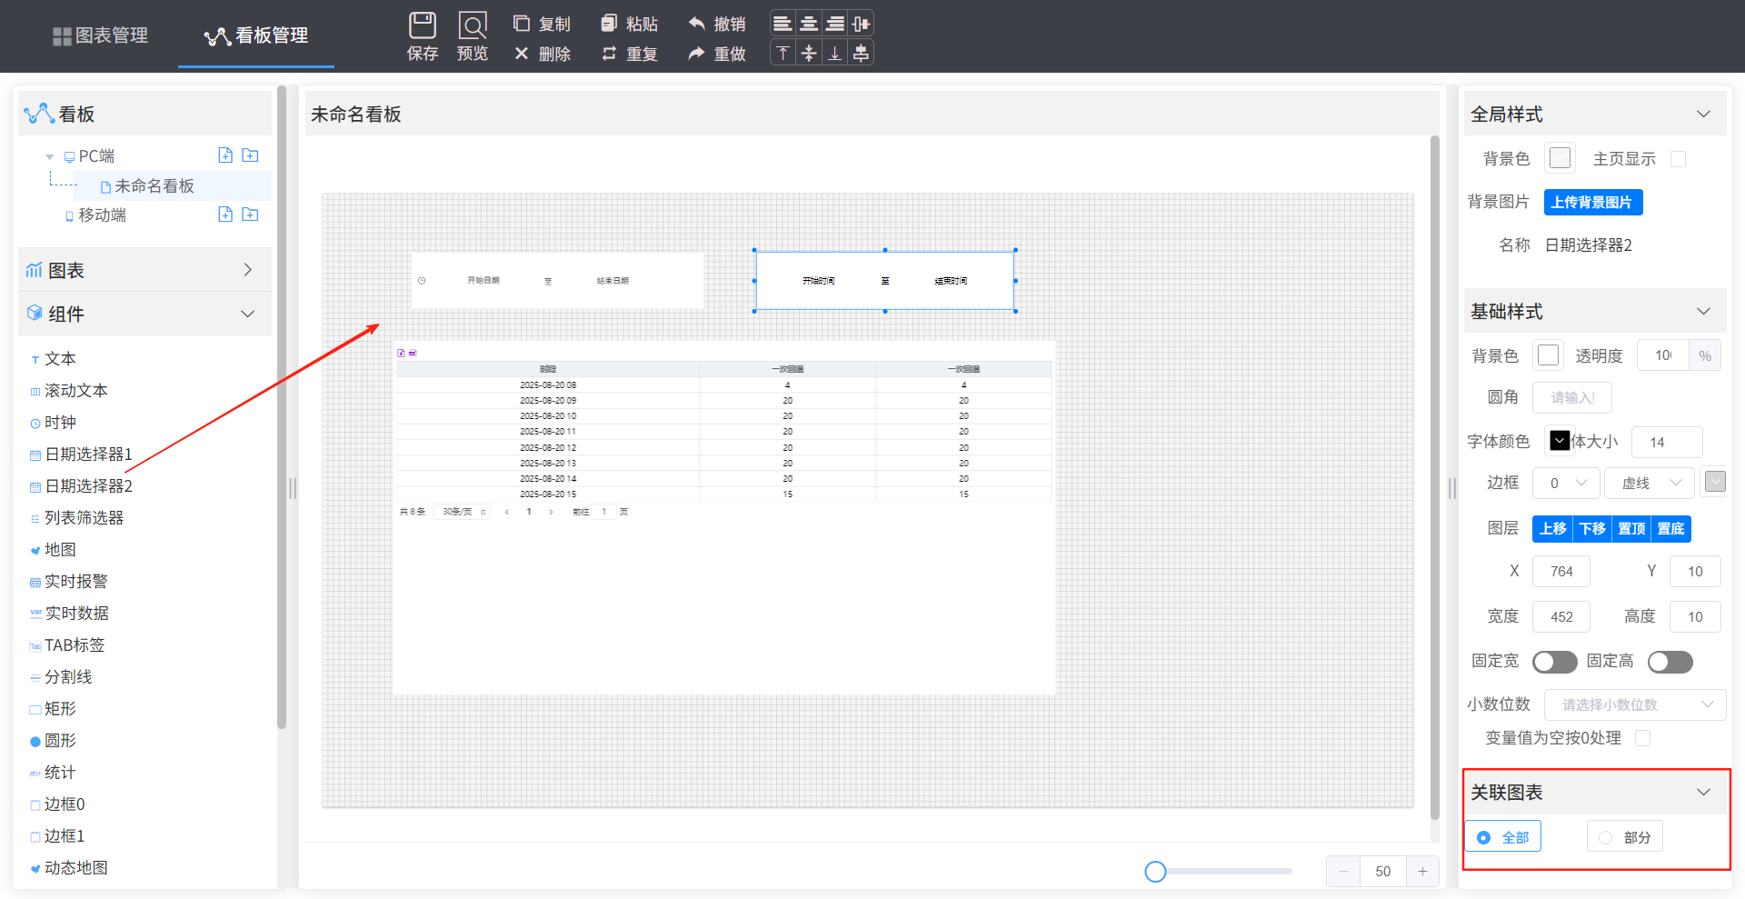
Task: Expand the 图表 section
Action: click(x=247, y=270)
